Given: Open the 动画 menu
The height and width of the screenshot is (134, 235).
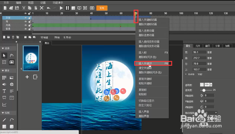Looking at the screenshot, I should pos(43,3).
